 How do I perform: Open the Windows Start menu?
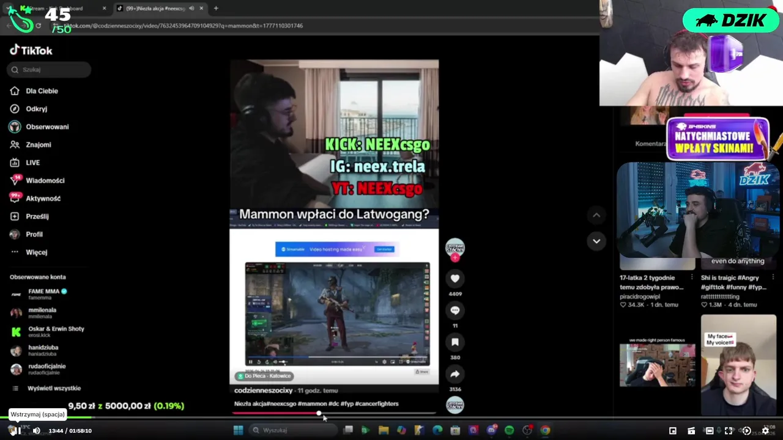(x=238, y=430)
